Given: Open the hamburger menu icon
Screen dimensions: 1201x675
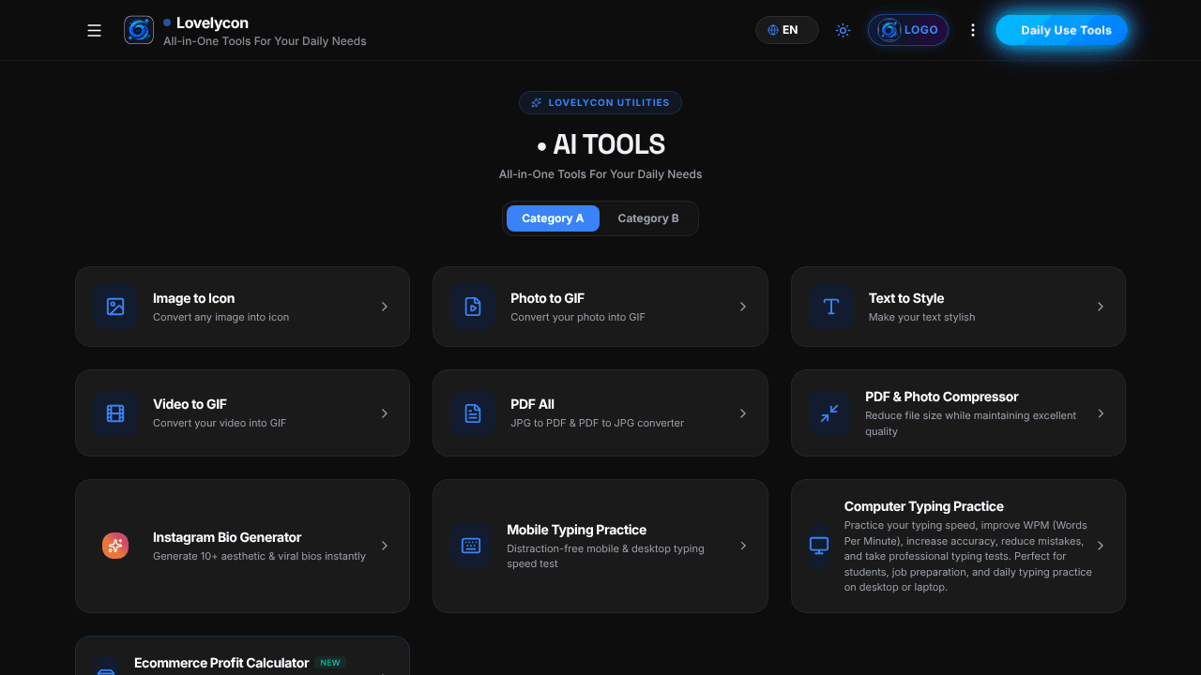Looking at the screenshot, I should tap(94, 30).
